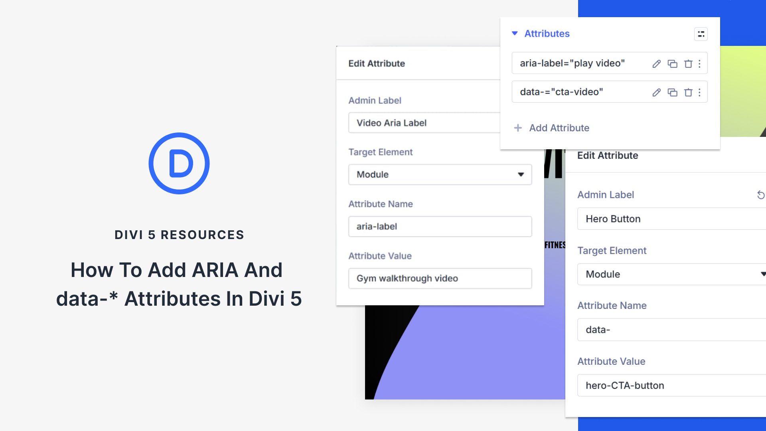Open the Module dropdown under Video Aria Label
Screen dimensions: 766x431
tap(440, 174)
